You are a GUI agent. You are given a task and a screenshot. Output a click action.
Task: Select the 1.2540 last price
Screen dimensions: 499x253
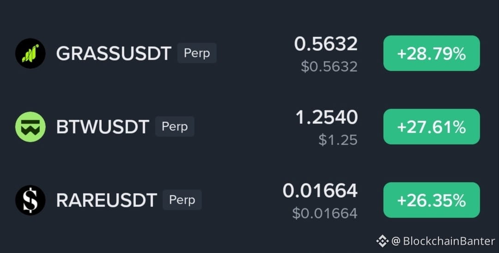point(327,117)
